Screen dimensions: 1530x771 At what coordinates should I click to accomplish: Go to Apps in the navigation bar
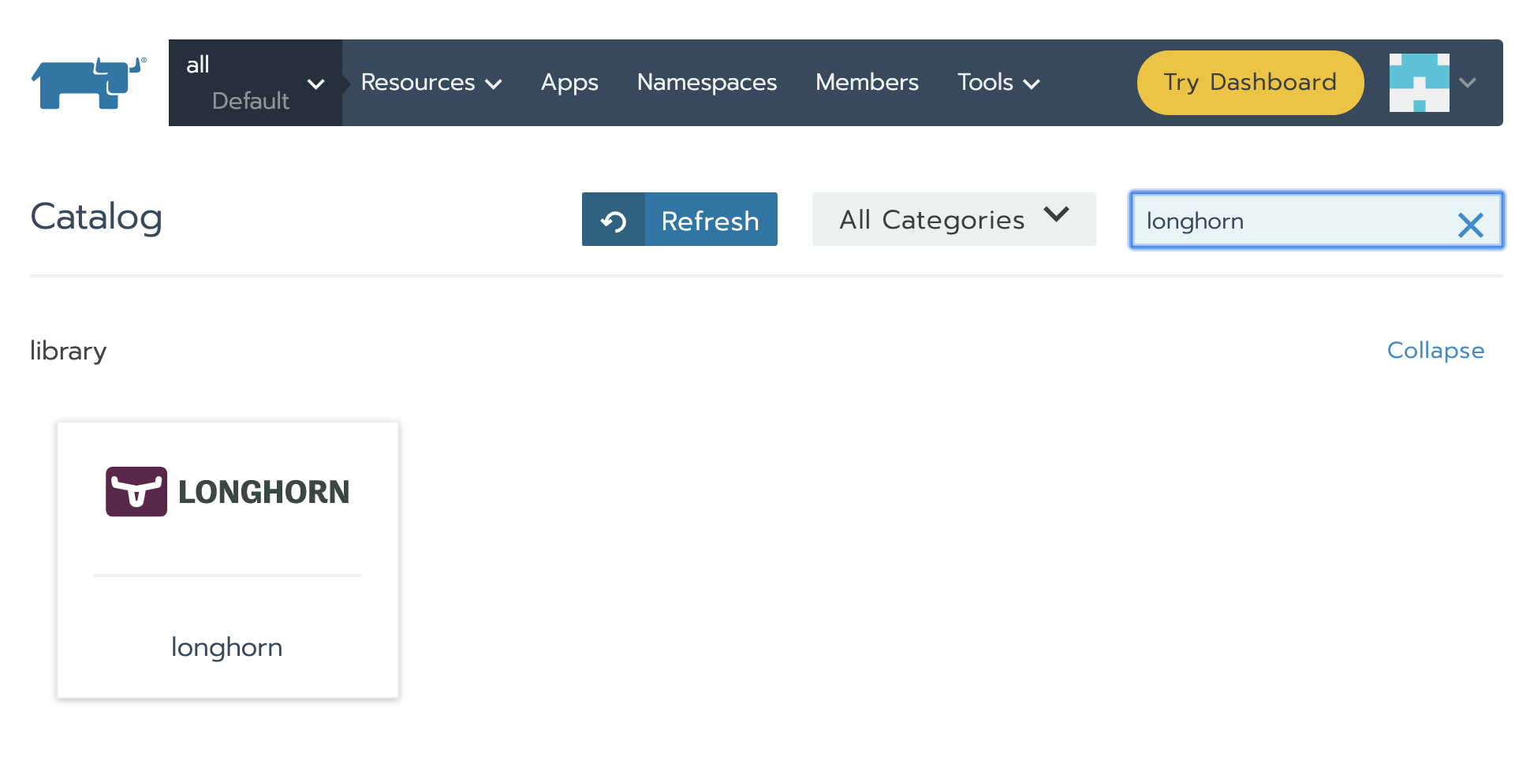pos(569,83)
